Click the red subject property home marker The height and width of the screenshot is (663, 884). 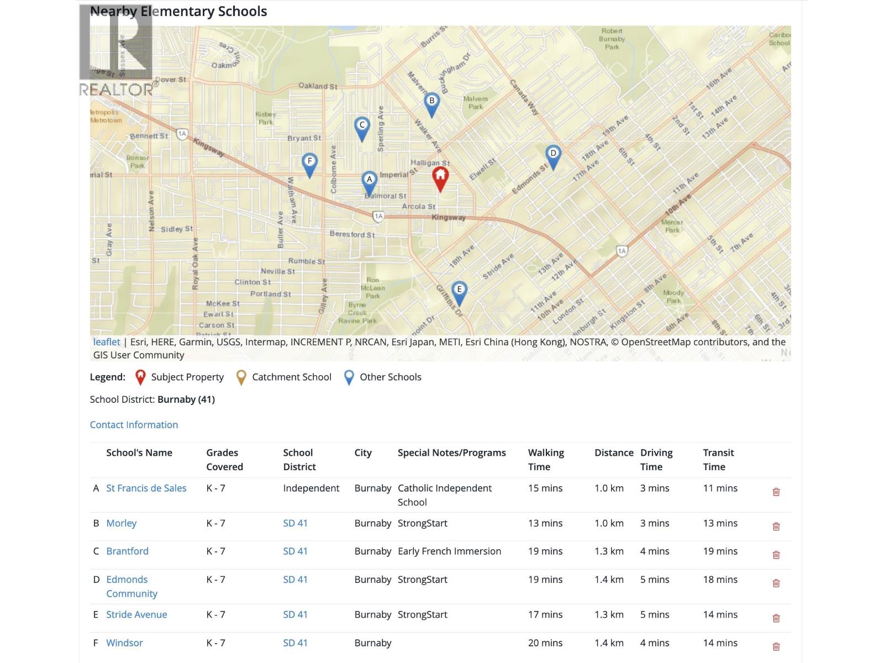pos(440,178)
